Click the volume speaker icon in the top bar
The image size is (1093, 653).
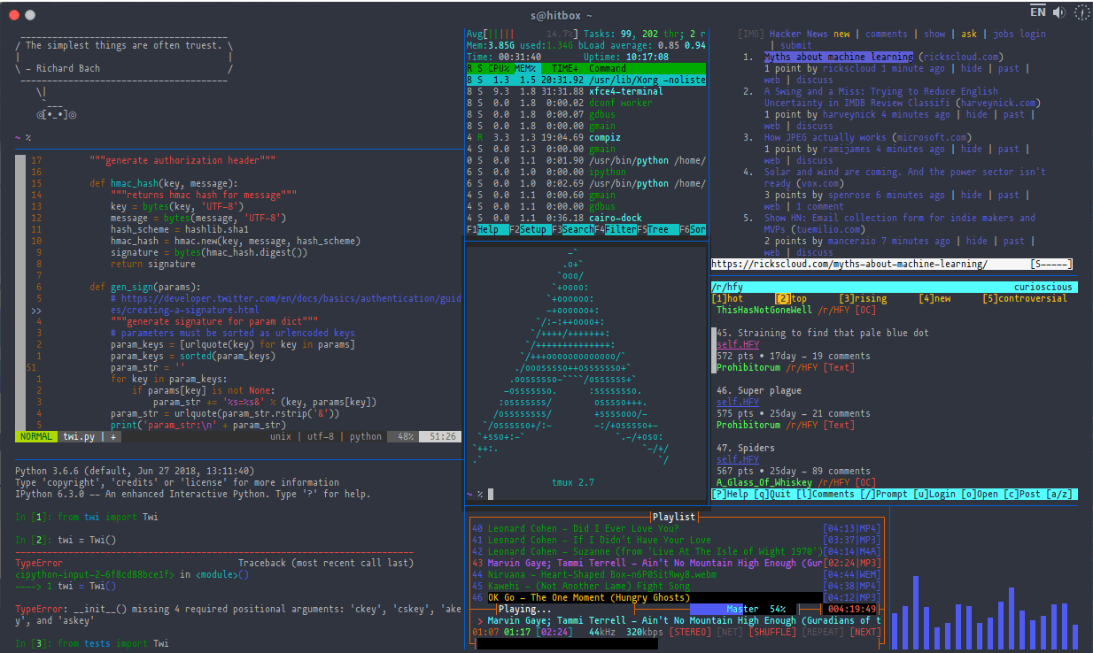pyautogui.click(x=1058, y=12)
